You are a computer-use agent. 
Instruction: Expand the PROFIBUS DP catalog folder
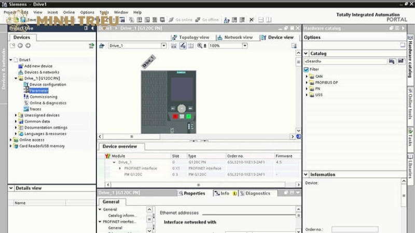point(307,82)
